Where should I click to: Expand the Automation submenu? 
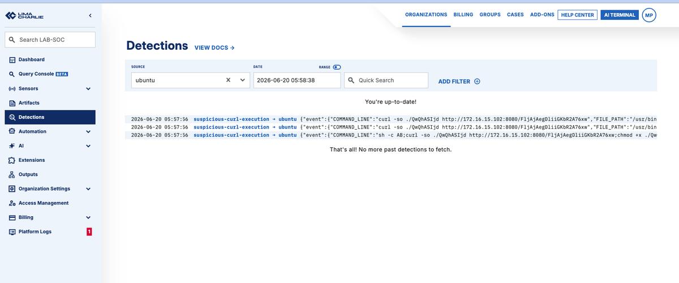coord(88,131)
